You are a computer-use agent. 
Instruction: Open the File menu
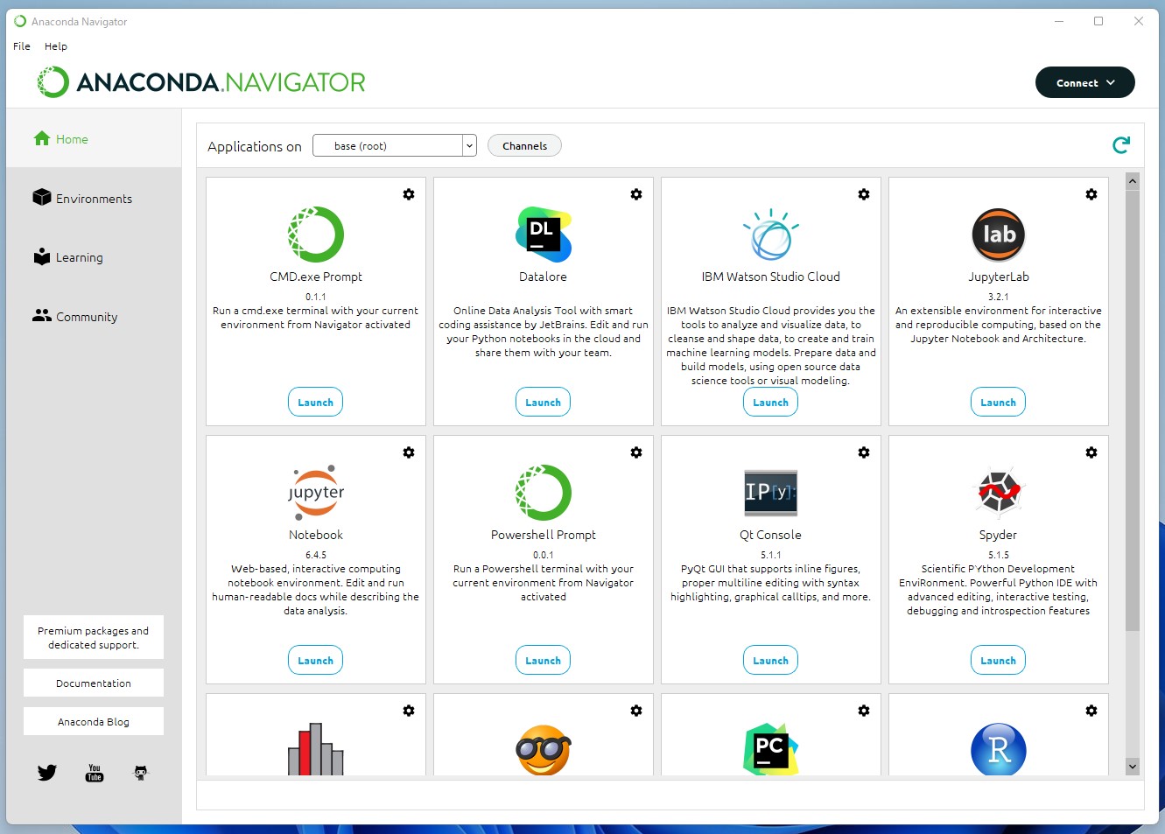[22, 46]
